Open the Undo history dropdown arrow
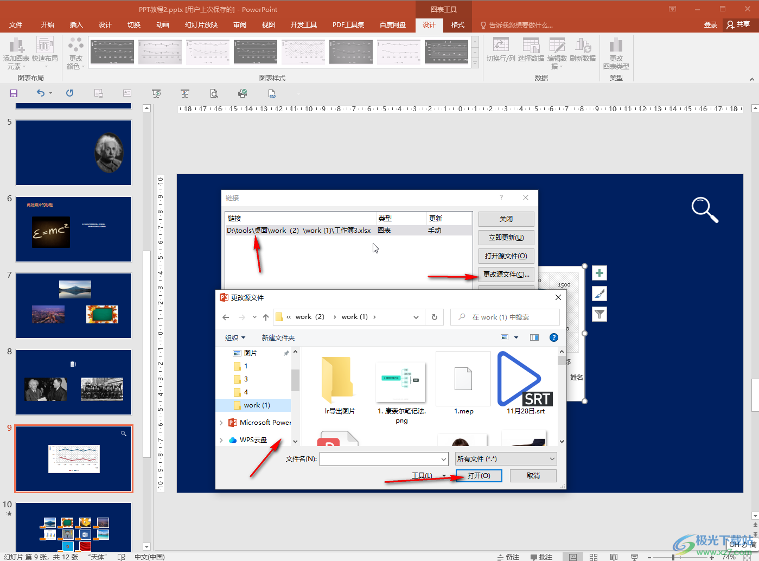 (51, 93)
